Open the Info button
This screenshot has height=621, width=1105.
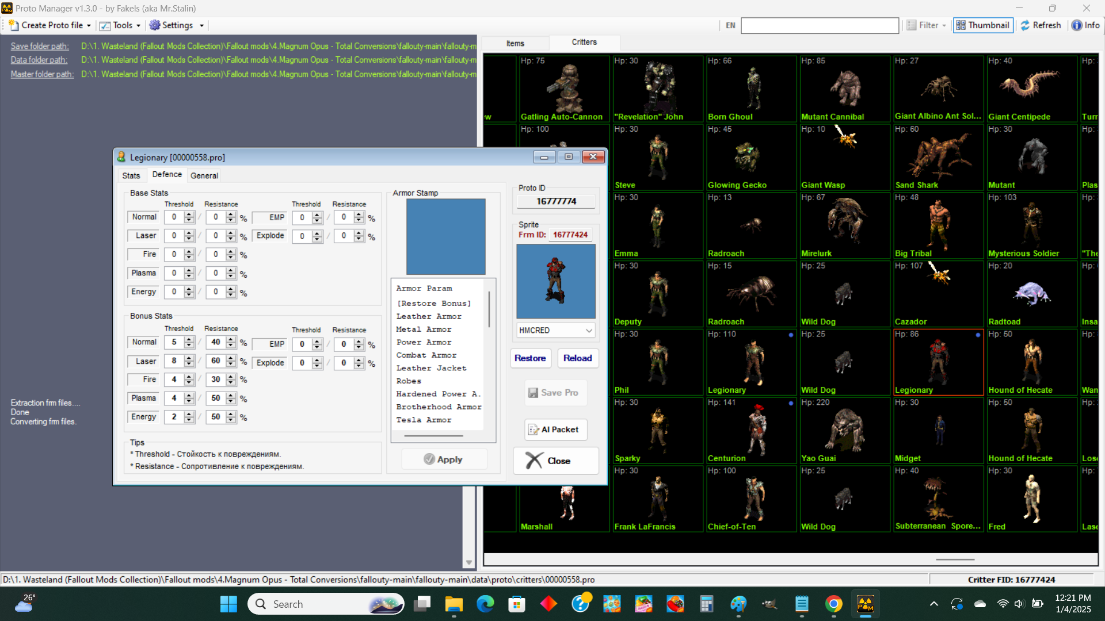pos(1085,25)
